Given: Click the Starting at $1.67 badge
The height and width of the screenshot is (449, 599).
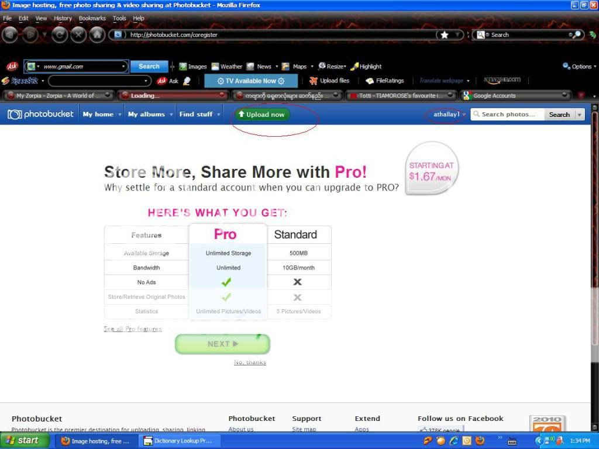Looking at the screenshot, I should 431,168.
